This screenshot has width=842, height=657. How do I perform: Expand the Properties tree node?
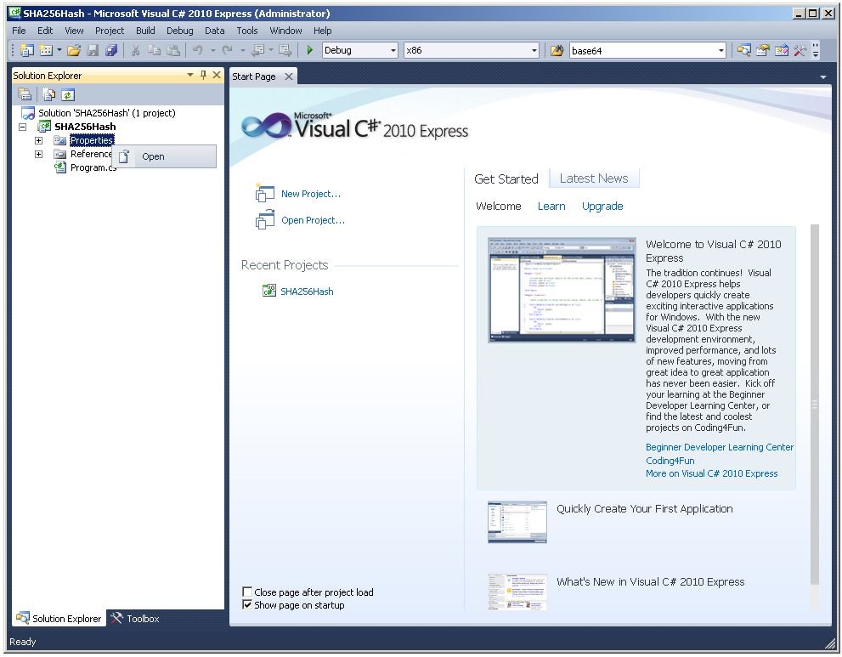coord(39,141)
